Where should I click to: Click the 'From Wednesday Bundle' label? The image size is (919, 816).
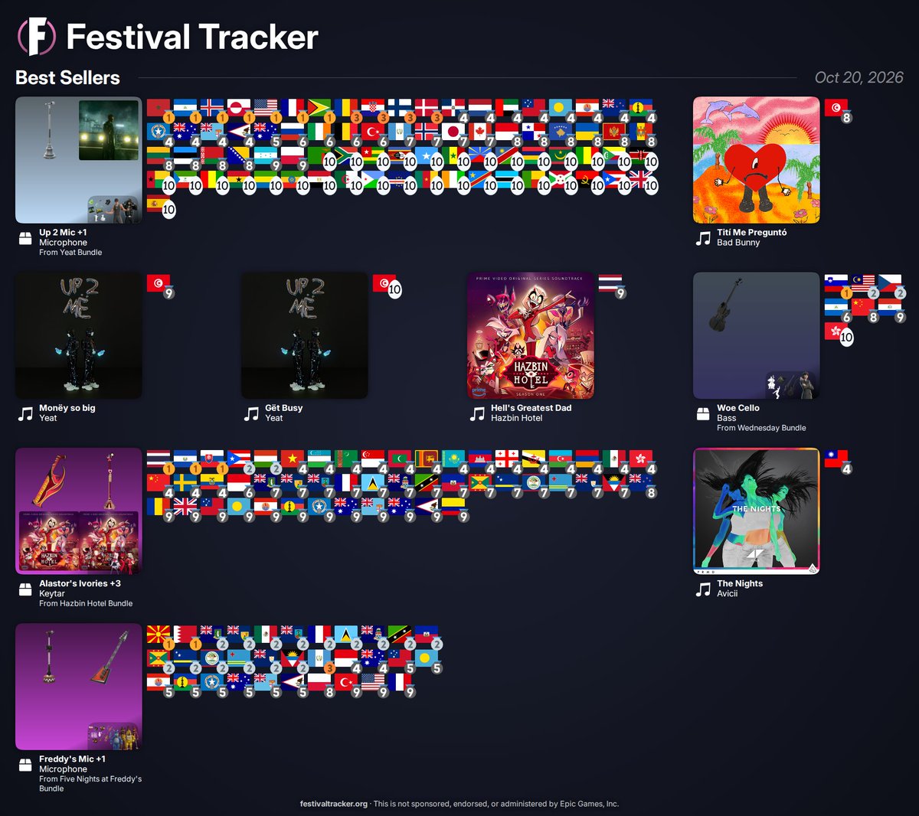[761, 428]
